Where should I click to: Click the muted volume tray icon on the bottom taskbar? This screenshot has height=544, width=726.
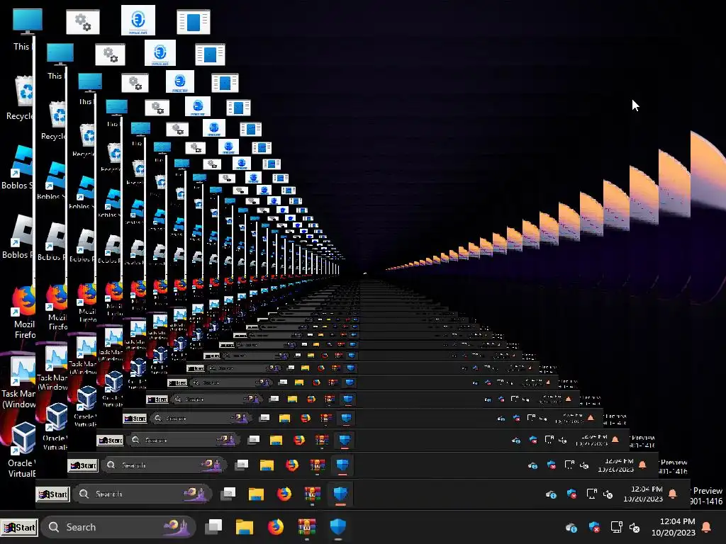[x=635, y=527]
